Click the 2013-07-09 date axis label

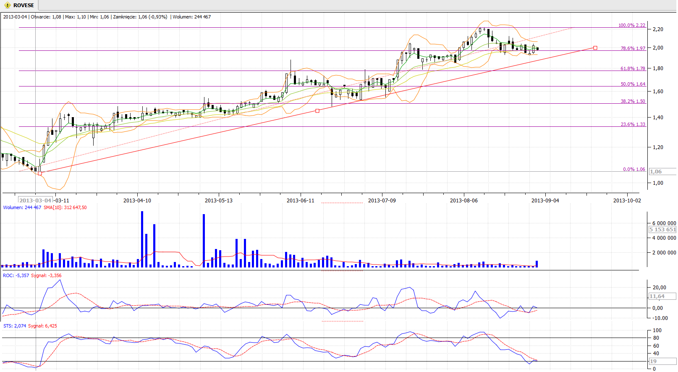tap(382, 200)
